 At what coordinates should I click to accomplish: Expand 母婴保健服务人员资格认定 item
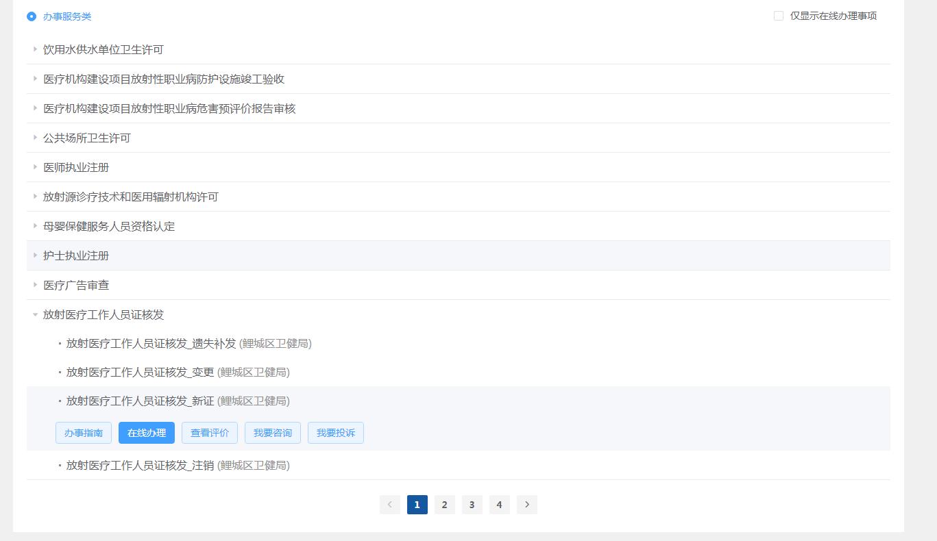coord(108,226)
